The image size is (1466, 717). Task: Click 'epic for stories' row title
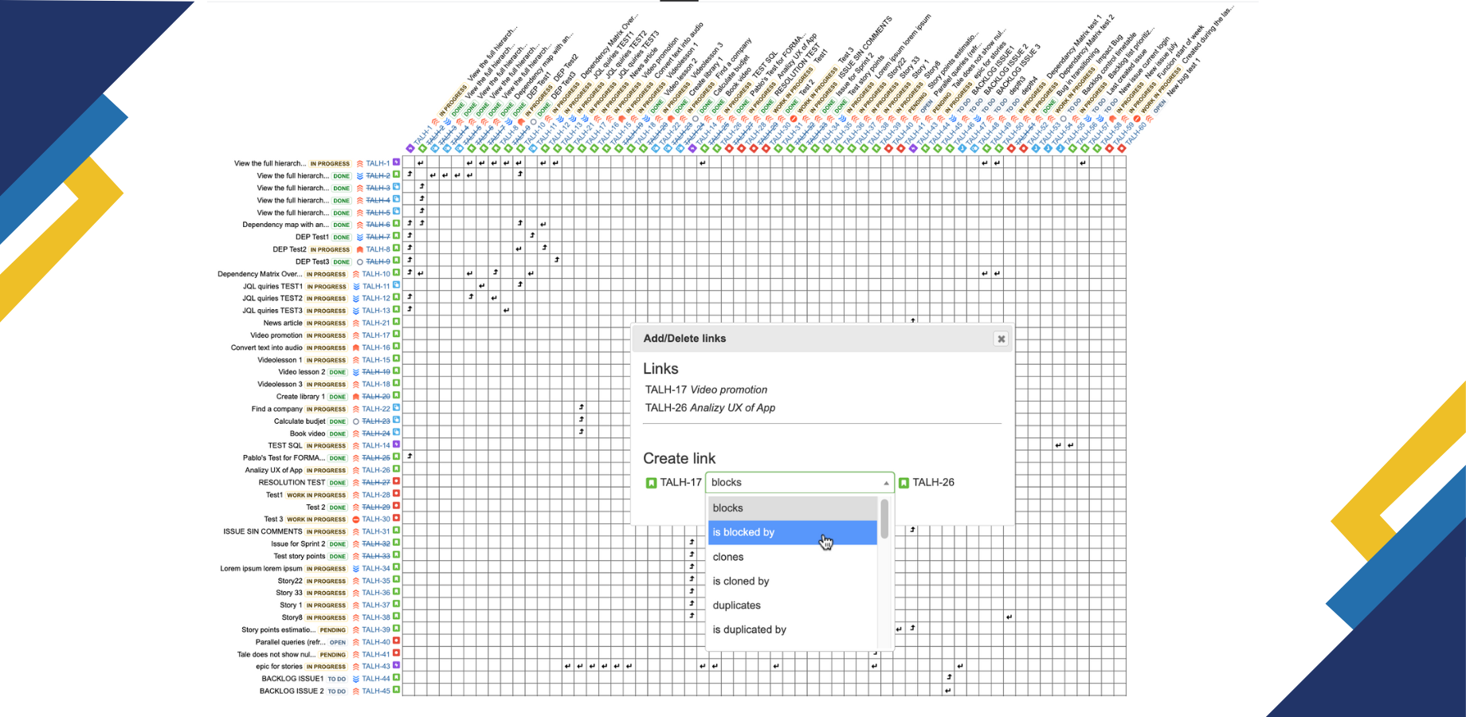pyautogui.click(x=279, y=667)
